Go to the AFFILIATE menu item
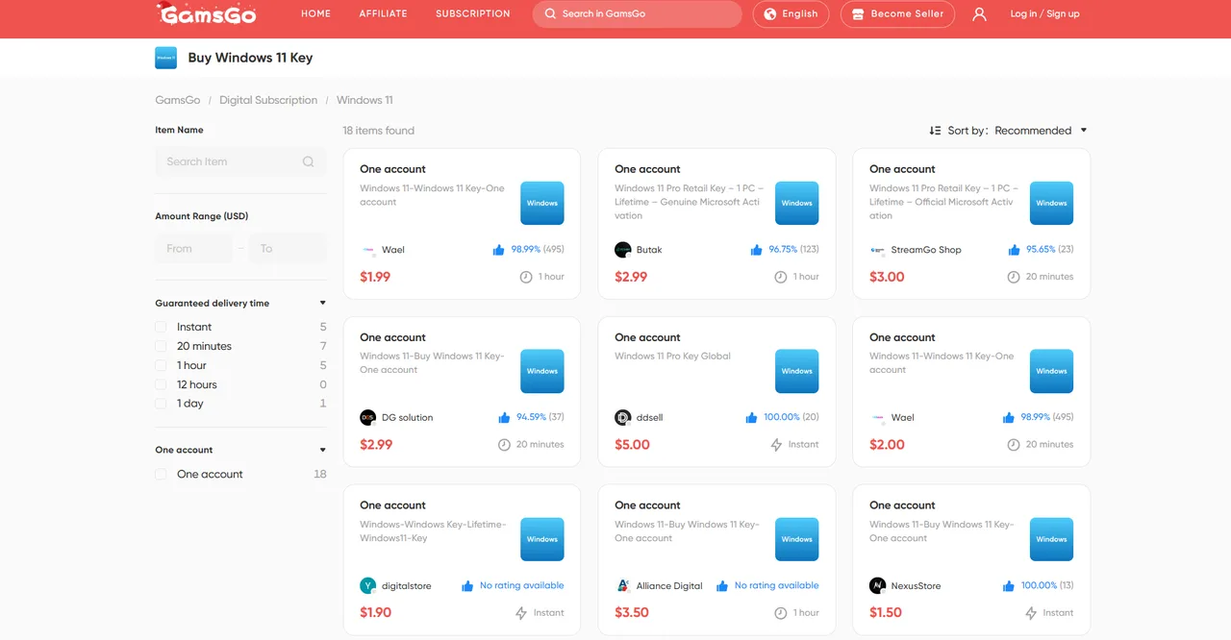 (383, 14)
